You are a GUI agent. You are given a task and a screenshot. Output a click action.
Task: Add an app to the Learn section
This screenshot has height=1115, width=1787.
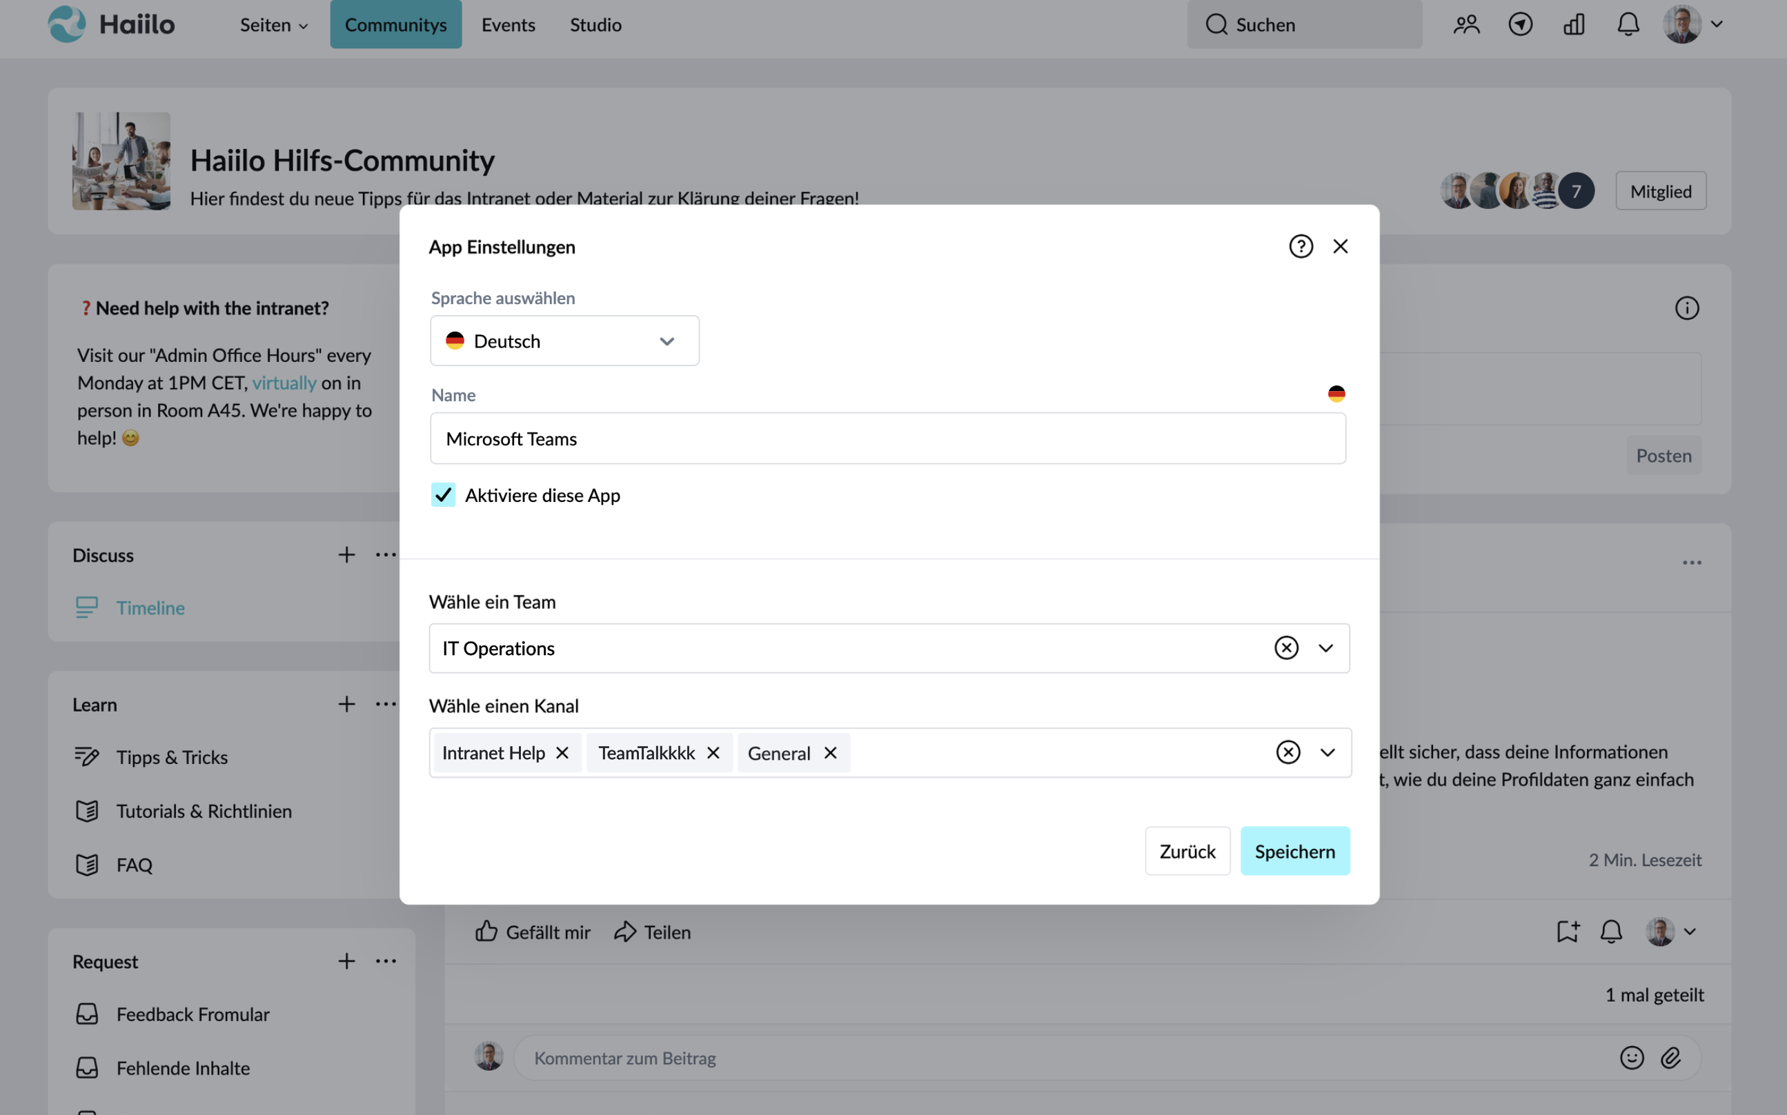tap(346, 704)
